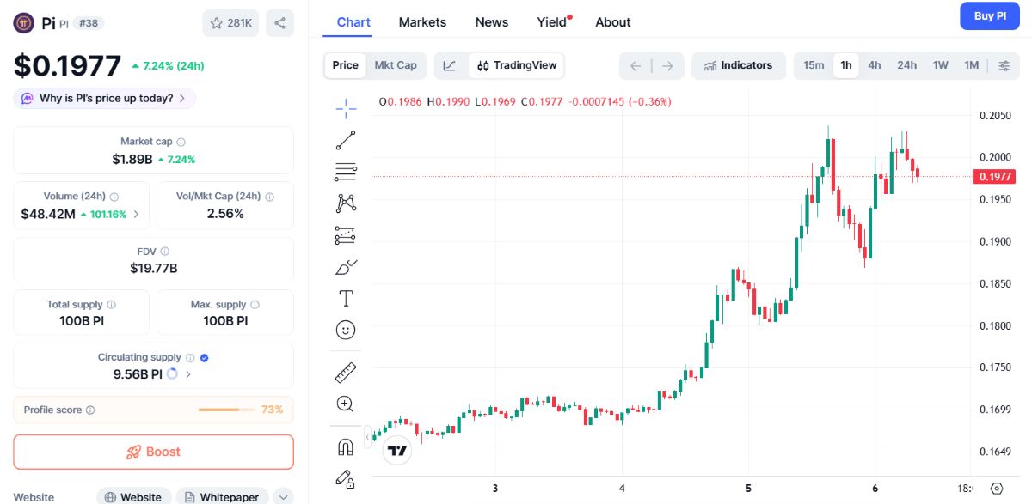The width and height of the screenshot is (1032, 504).
Task: Select the pattern XABCD tool
Action: click(346, 203)
